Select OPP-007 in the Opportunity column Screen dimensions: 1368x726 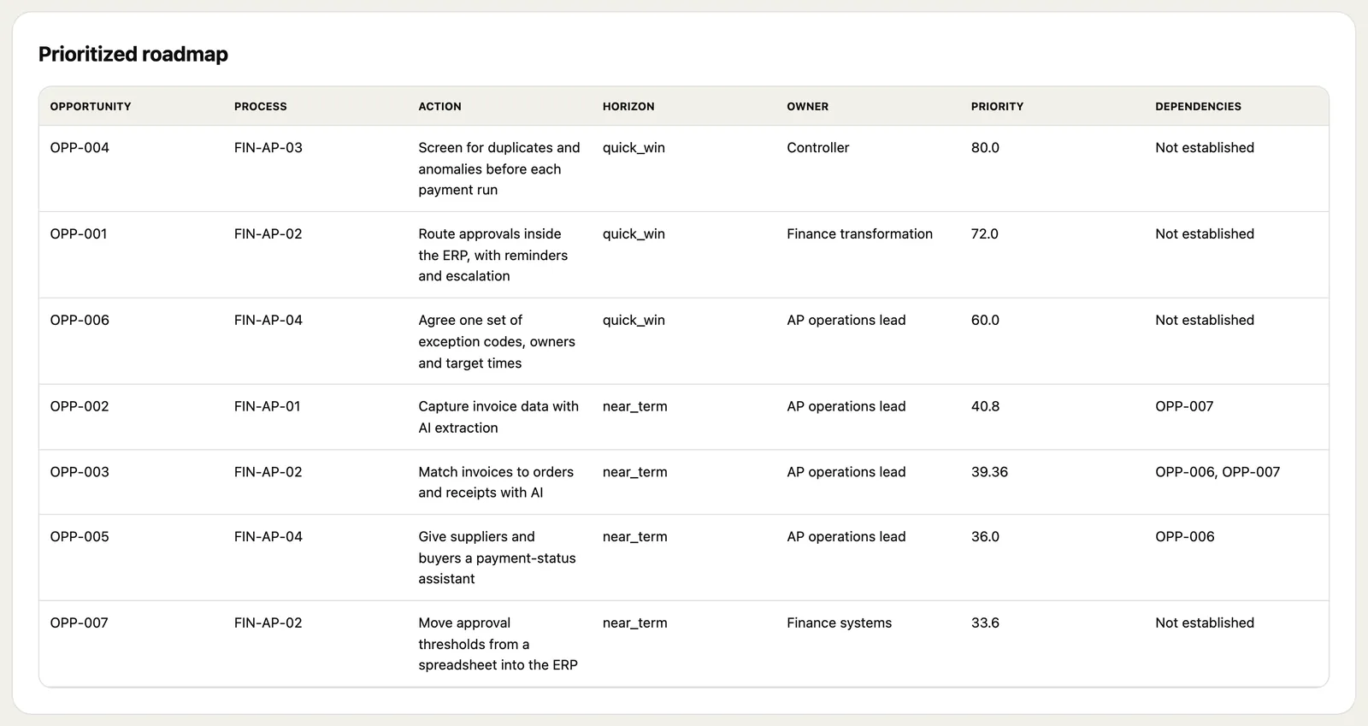80,623
